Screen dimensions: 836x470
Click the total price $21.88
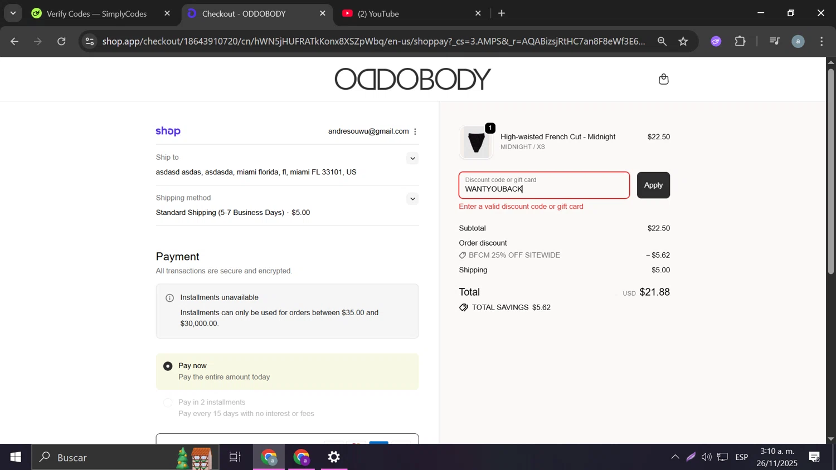655,292
